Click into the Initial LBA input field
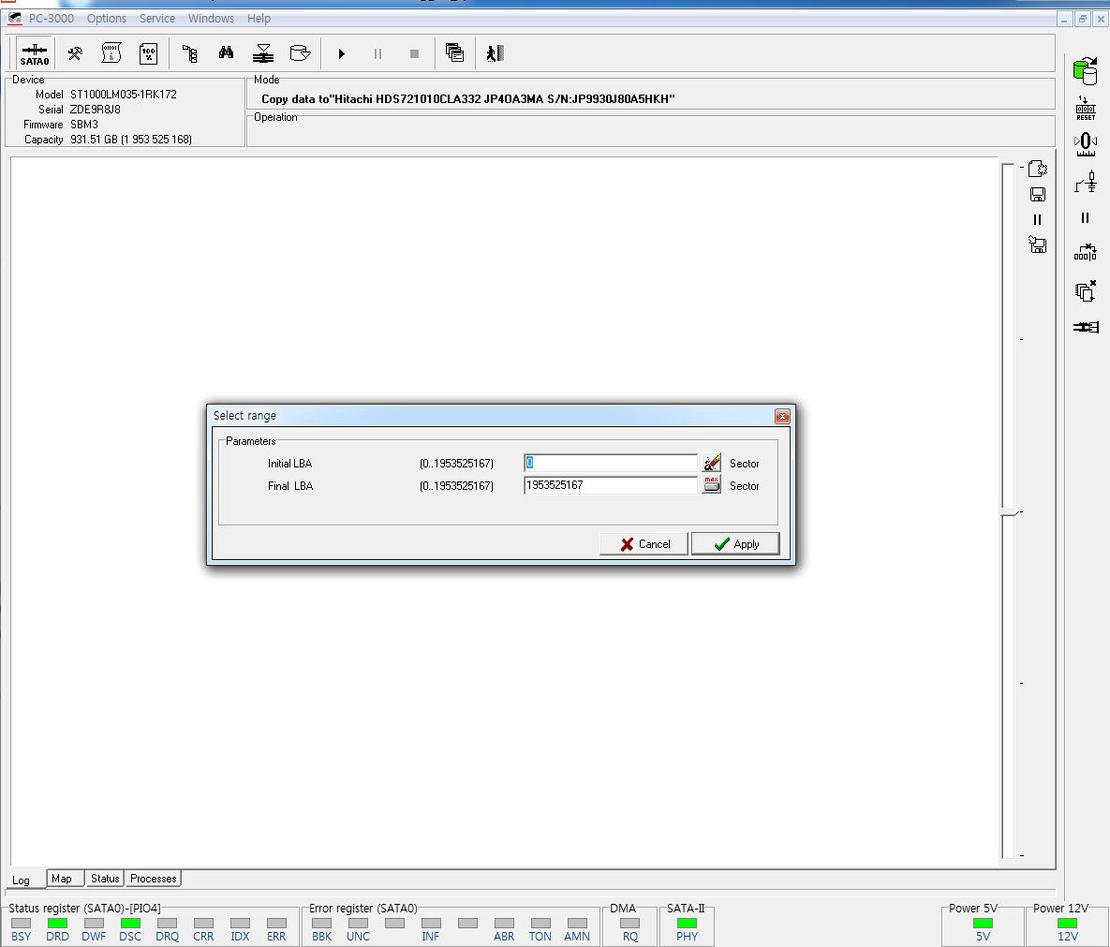Screen dimensions: 1110x947 click(x=610, y=463)
